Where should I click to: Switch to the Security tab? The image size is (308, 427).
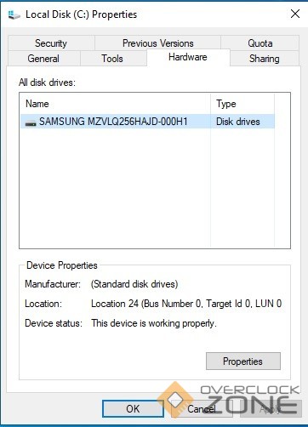coord(51,43)
